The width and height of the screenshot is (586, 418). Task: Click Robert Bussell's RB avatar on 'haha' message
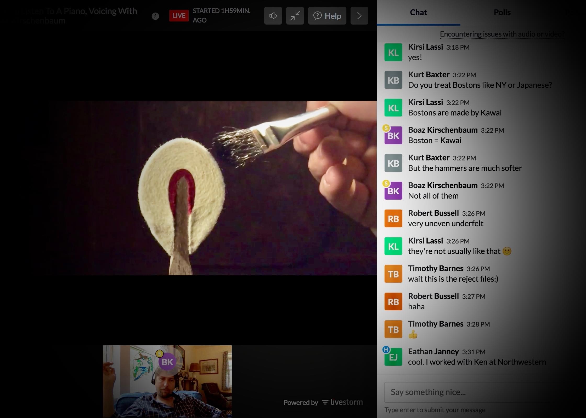tap(393, 302)
